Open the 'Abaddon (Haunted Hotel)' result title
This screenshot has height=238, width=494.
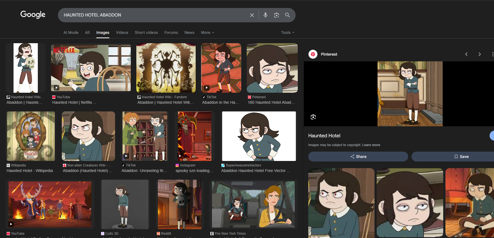pyautogui.click(x=88, y=171)
